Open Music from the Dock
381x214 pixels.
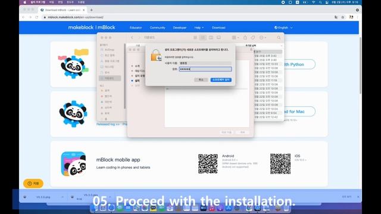[x=211, y=208]
